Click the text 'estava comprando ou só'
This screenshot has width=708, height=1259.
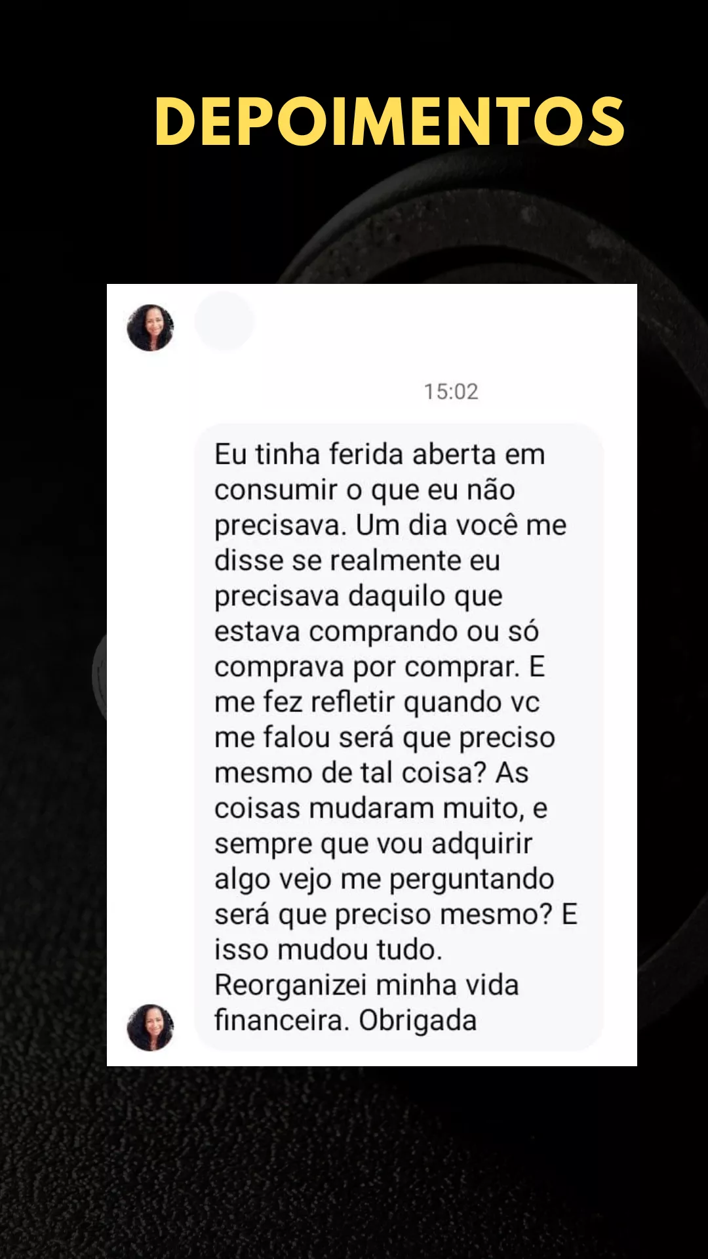click(x=376, y=631)
